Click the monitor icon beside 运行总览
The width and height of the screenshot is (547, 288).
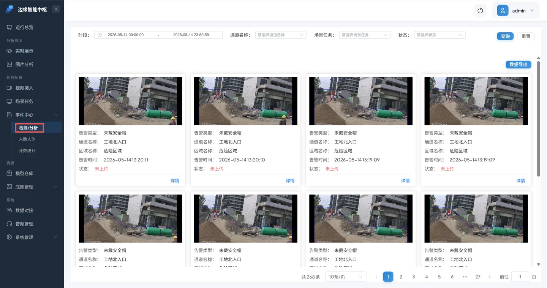click(9, 27)
